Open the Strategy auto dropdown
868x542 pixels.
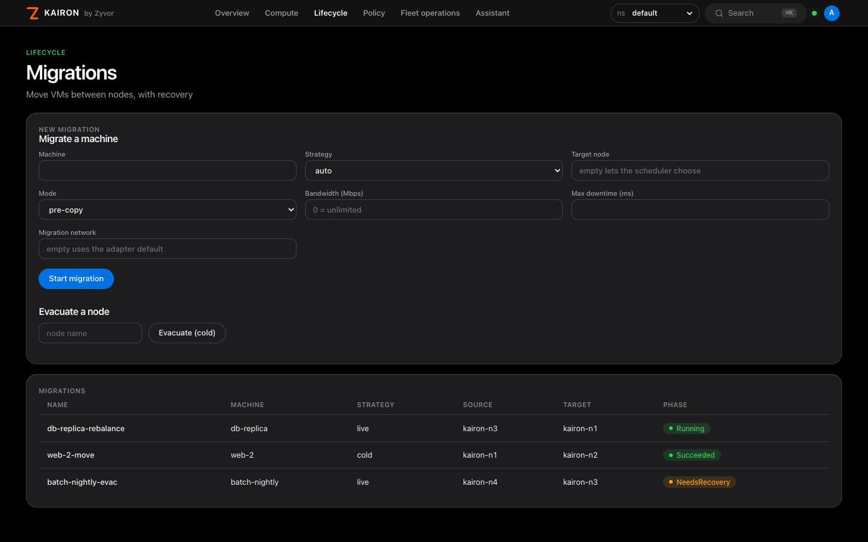pos(434,170)
